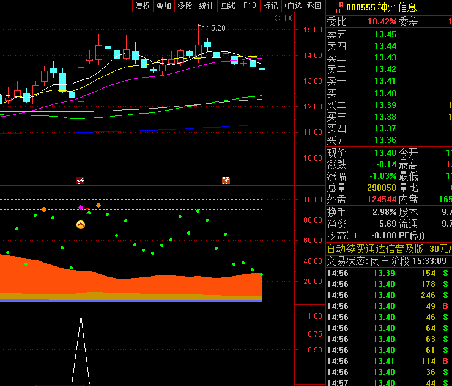This screenshot has height=386, width=452.
Task: Open F10 company information
Action: (x=249, y=6)
